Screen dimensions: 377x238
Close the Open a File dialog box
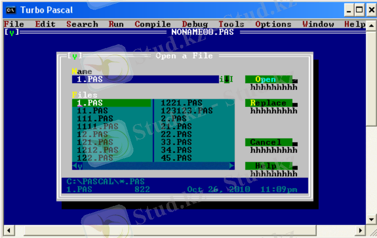tap(74, 56)
